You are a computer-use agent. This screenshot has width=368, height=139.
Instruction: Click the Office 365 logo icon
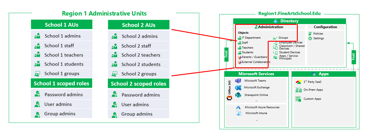tap(229, 98)
